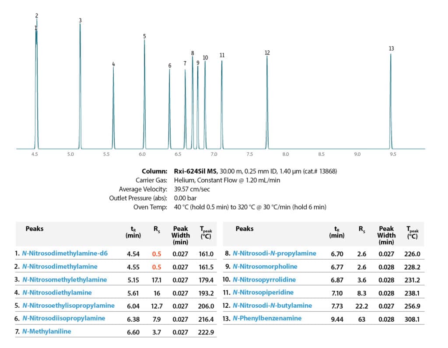Screen dimensions: 448x348
Task: Select peak label 5 on the chromatogram
Action: (x=144, y=36)
